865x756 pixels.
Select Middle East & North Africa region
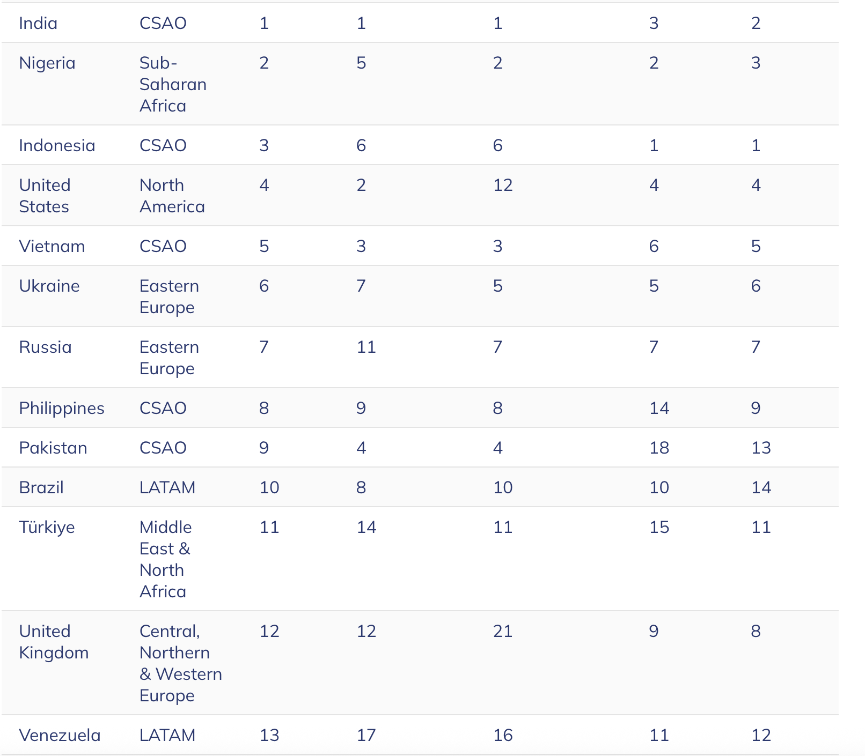coord(165,559)
